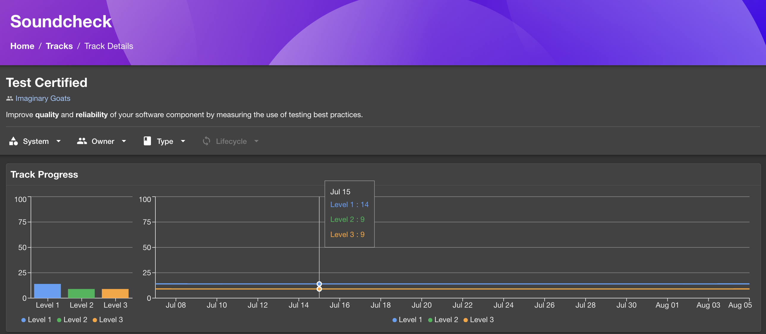This screenshot has height=334, width=766.
Task: Click tooltip text Level 1 : 14
Action: (349, 205)
